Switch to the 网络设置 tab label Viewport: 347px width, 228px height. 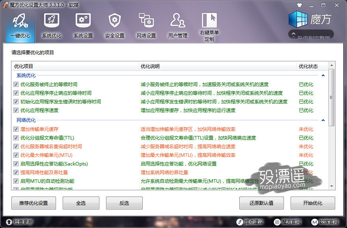click(x=146, y=35)
